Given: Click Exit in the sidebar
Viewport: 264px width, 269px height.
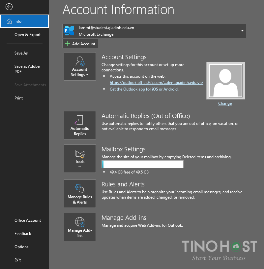Looking at the screenshot, I should point(17,260).
